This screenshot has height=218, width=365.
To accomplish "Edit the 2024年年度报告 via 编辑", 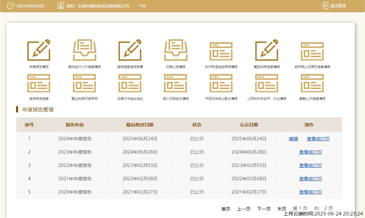I will click(293, 139).
